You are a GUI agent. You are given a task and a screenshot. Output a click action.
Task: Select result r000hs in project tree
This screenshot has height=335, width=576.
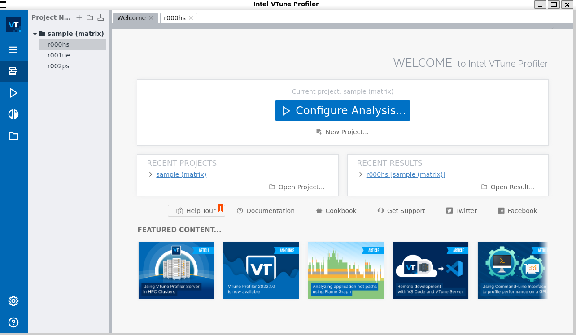pyautogui.click(x=72, y=44)
